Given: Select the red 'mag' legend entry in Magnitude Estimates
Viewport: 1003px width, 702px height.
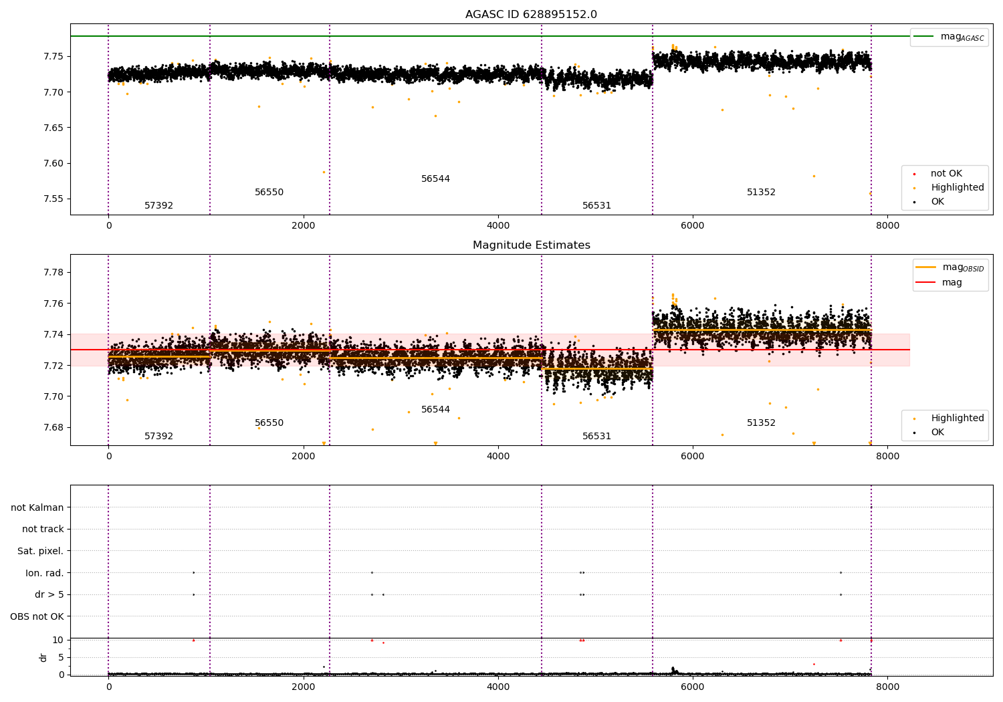Looking at the screenshot, I should pyautogui.click(x=939, y=283).
